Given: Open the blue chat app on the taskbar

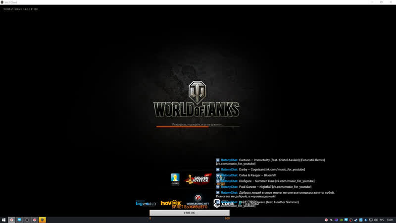Looking at the screenshot, I should 19,220.
